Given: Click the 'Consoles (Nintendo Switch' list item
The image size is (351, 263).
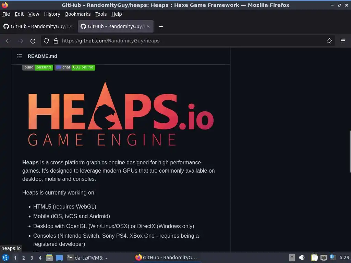Looking at the screenshot, I should [x=116, y=240].
